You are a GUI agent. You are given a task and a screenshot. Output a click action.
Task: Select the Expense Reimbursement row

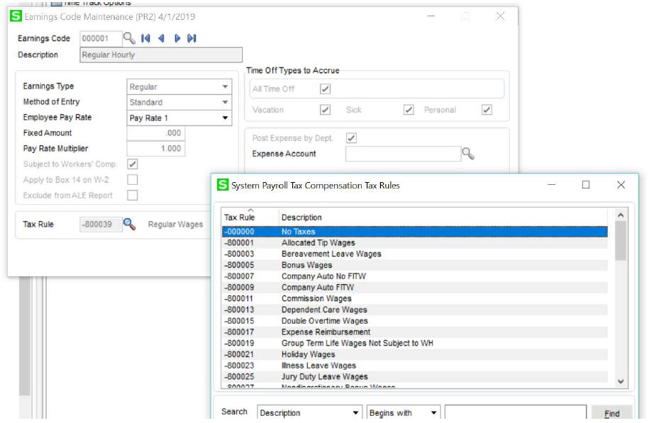tap(415, 332)
